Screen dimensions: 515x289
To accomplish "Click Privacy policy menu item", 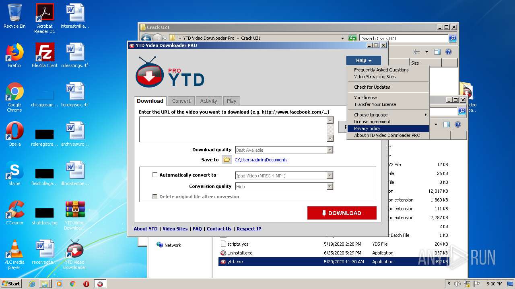I will click(389, 128).
